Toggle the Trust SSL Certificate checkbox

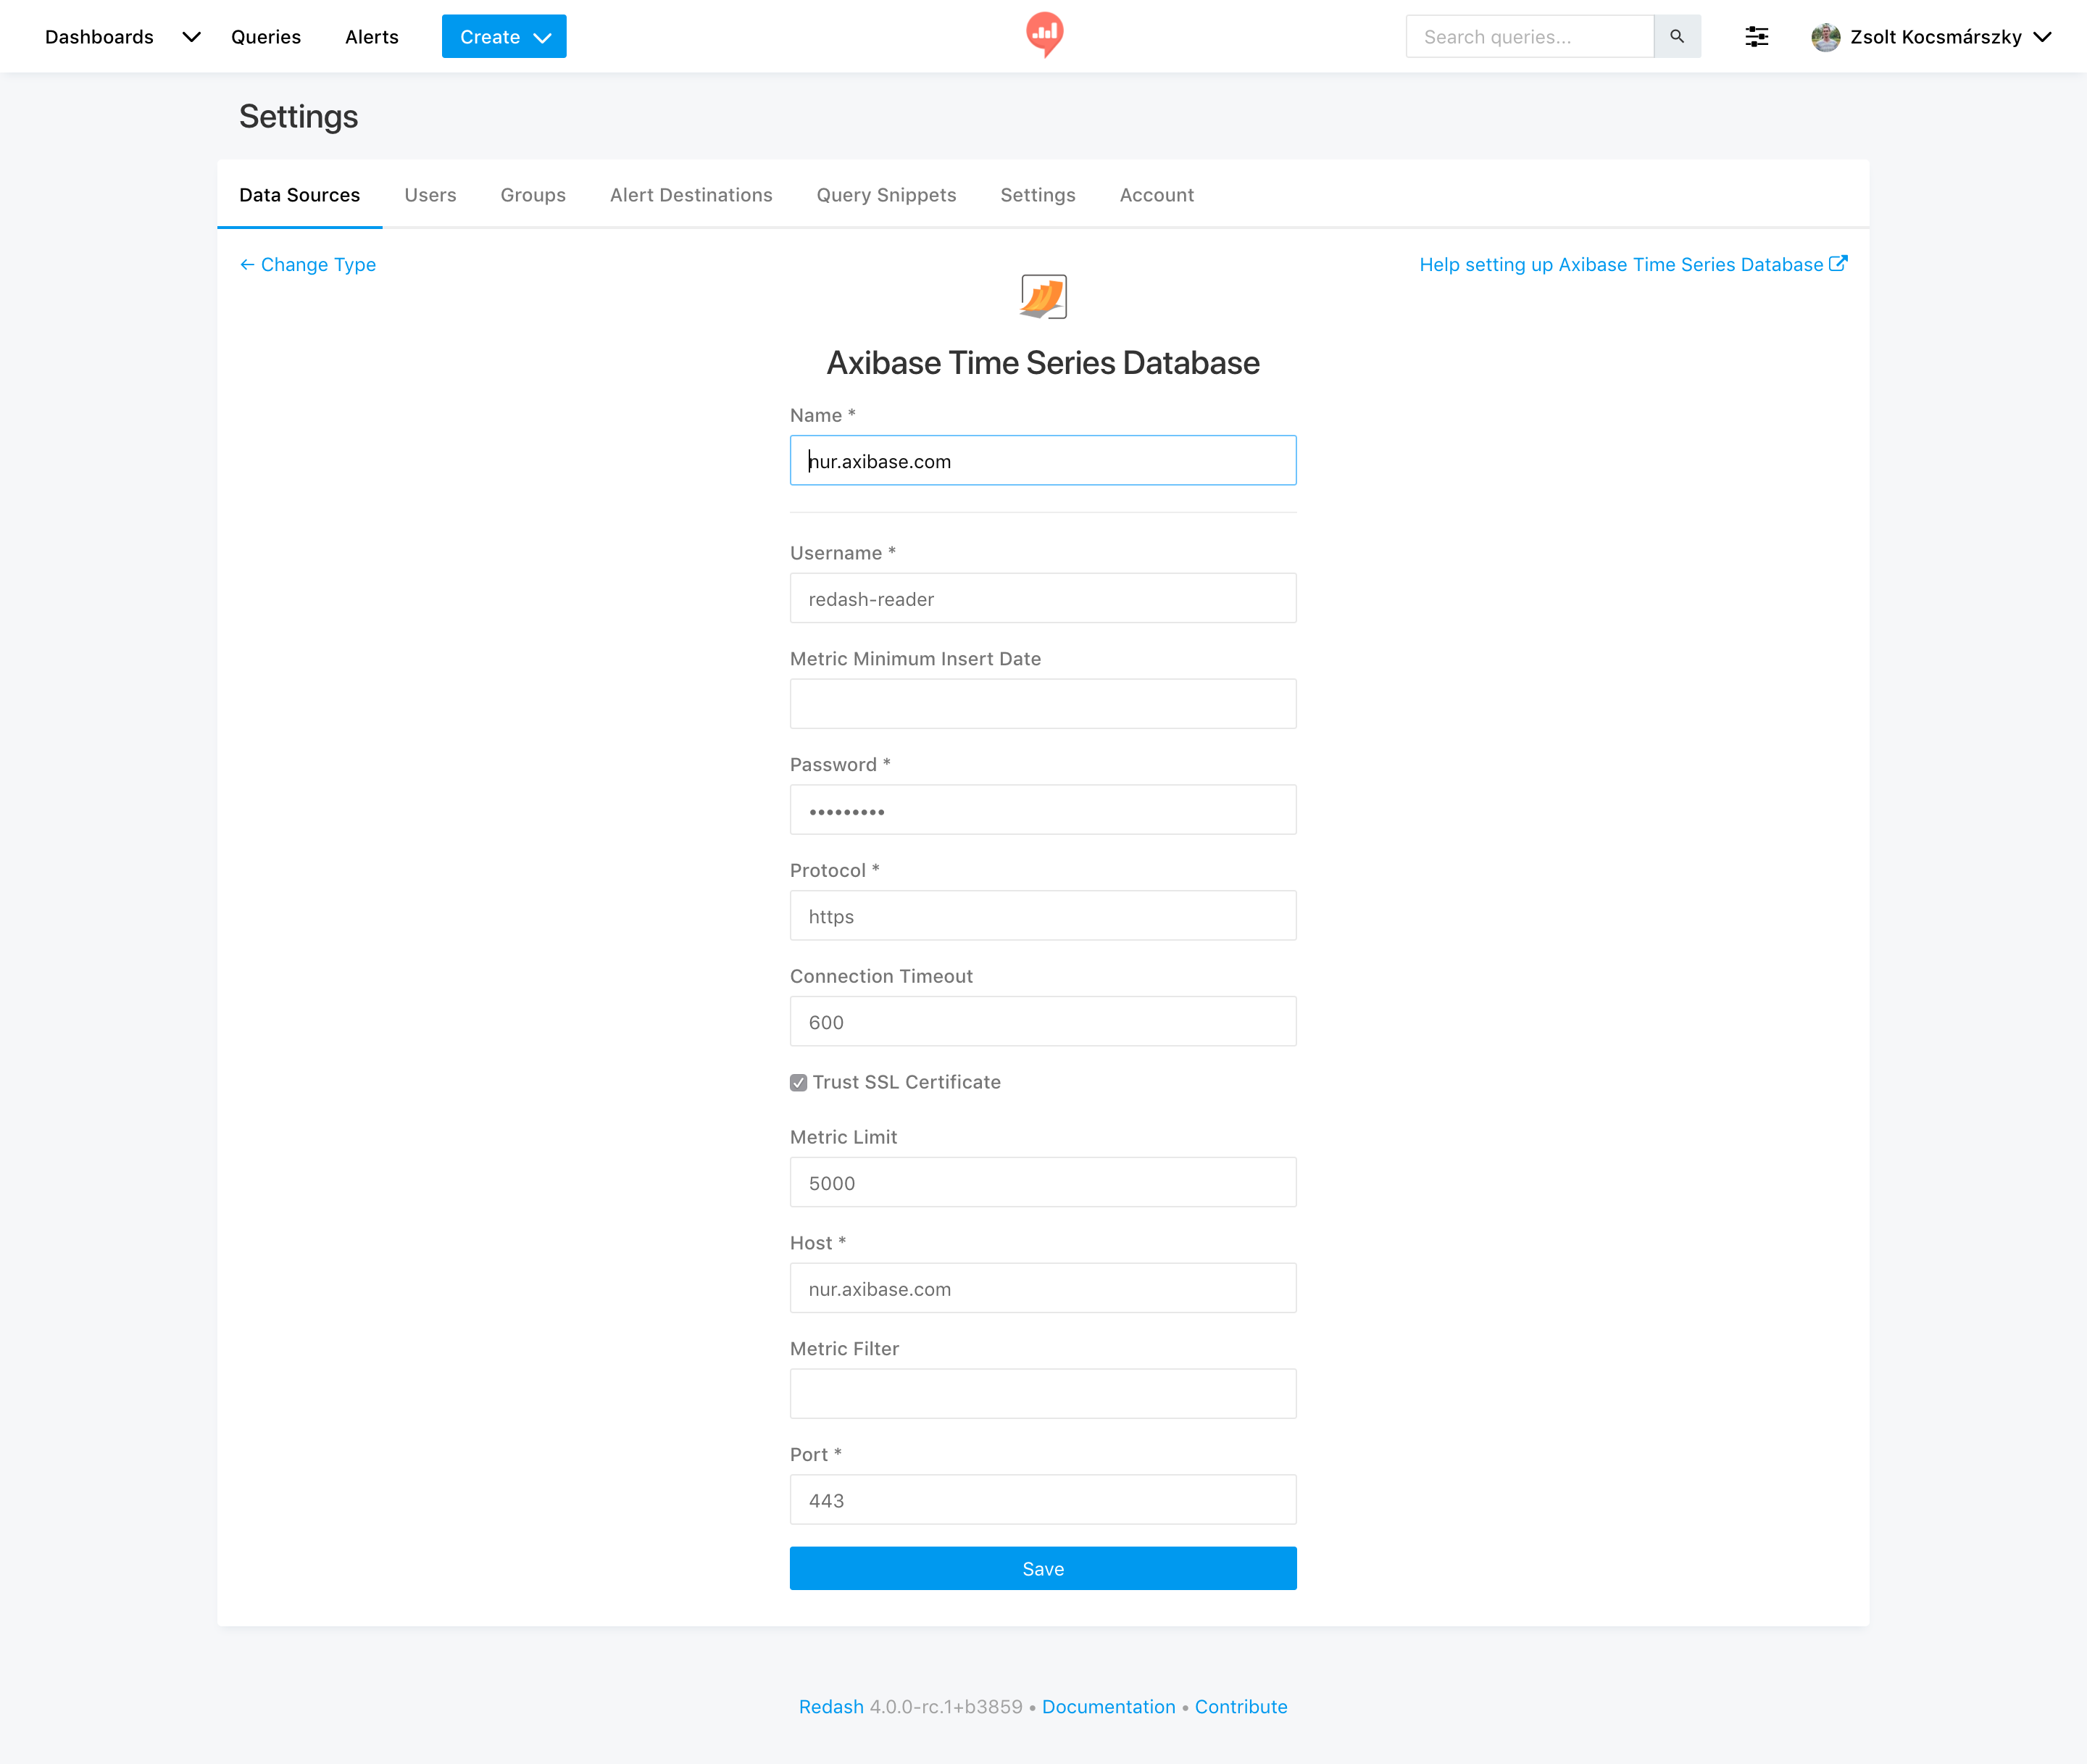(798, 1083)
